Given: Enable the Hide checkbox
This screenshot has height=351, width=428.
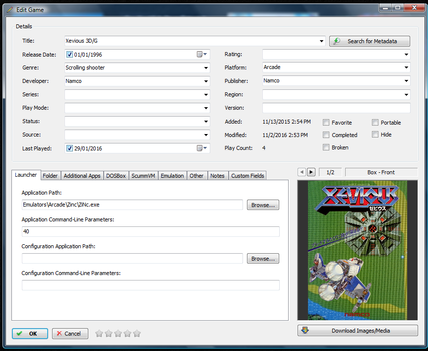Looking at the screenshot, I should click(375, 135).
